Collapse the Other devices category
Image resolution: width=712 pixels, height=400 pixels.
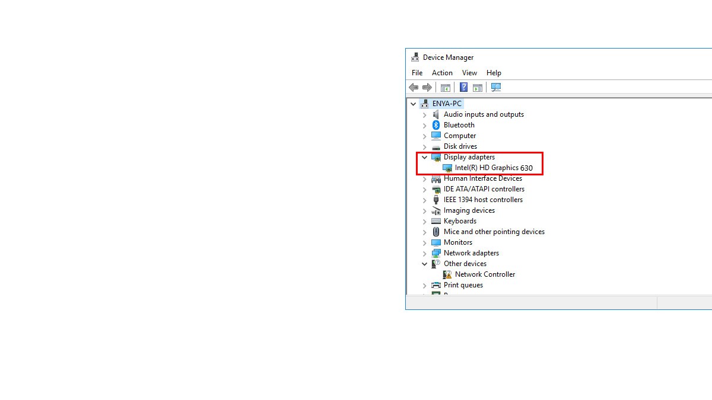coord(425,264)
